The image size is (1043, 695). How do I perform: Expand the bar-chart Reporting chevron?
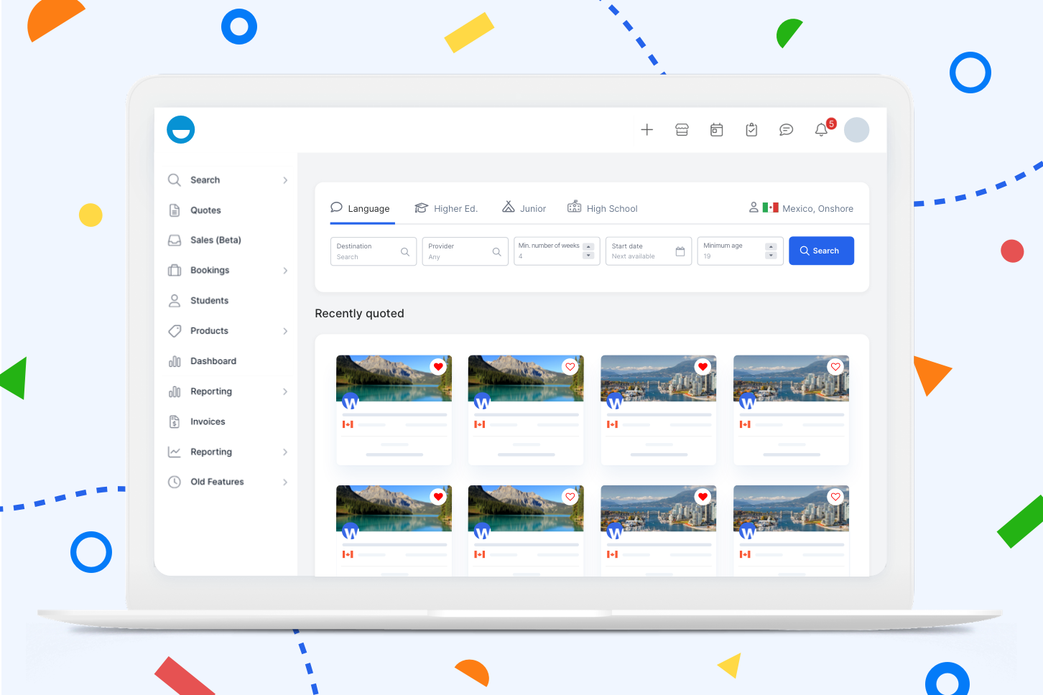(285, 391)
